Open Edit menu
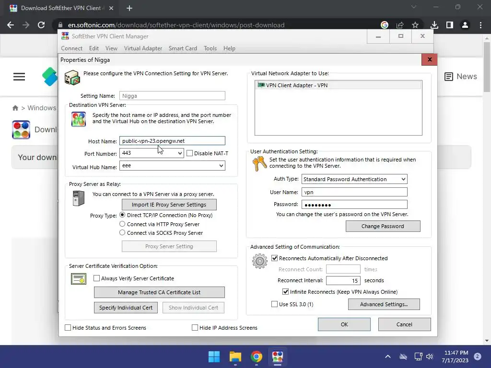This screenshot has width=491, height=368. pos(94,48)
